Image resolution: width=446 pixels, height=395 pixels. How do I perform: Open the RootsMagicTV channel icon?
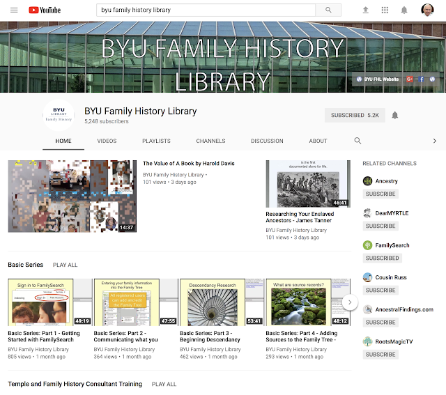[x=367, y=341]
